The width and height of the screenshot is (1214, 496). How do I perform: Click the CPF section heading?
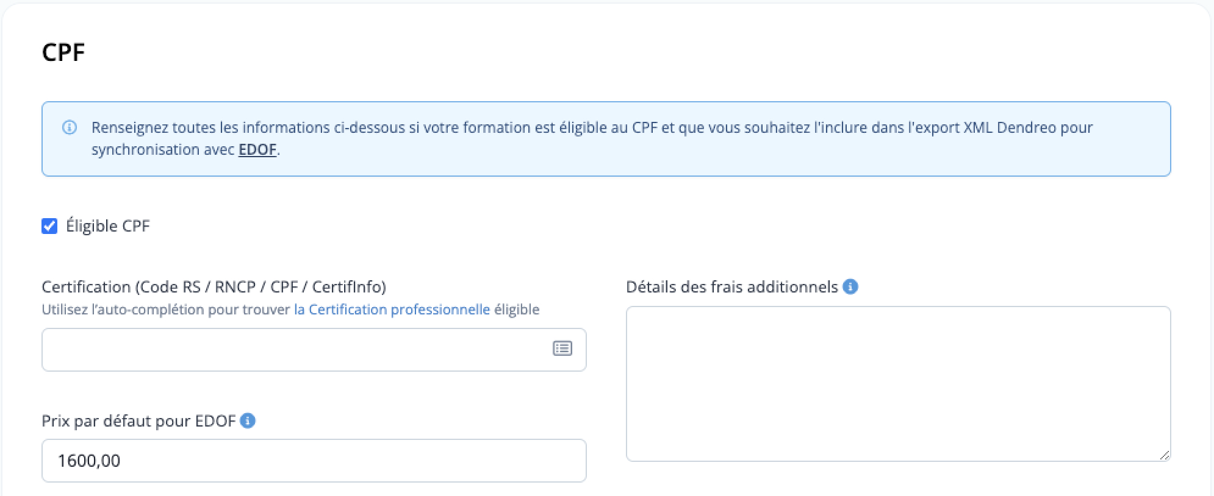(x=63, y=52)
